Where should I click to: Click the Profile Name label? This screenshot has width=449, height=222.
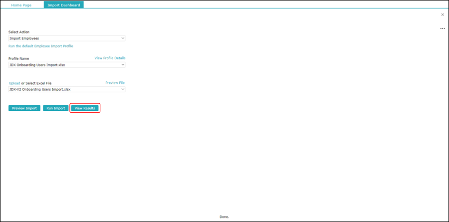[19, 58]
